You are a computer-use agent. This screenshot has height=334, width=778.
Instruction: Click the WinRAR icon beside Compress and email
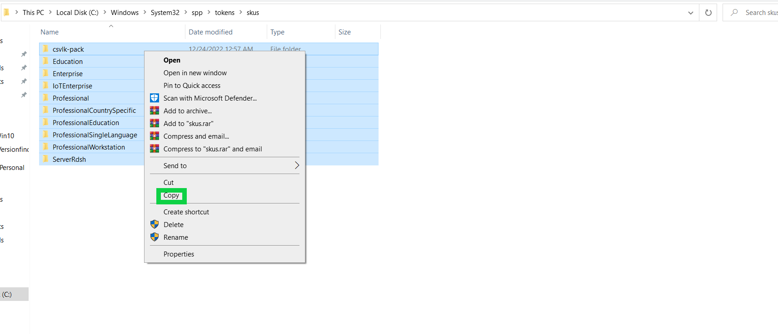click(x=155, y=136)
